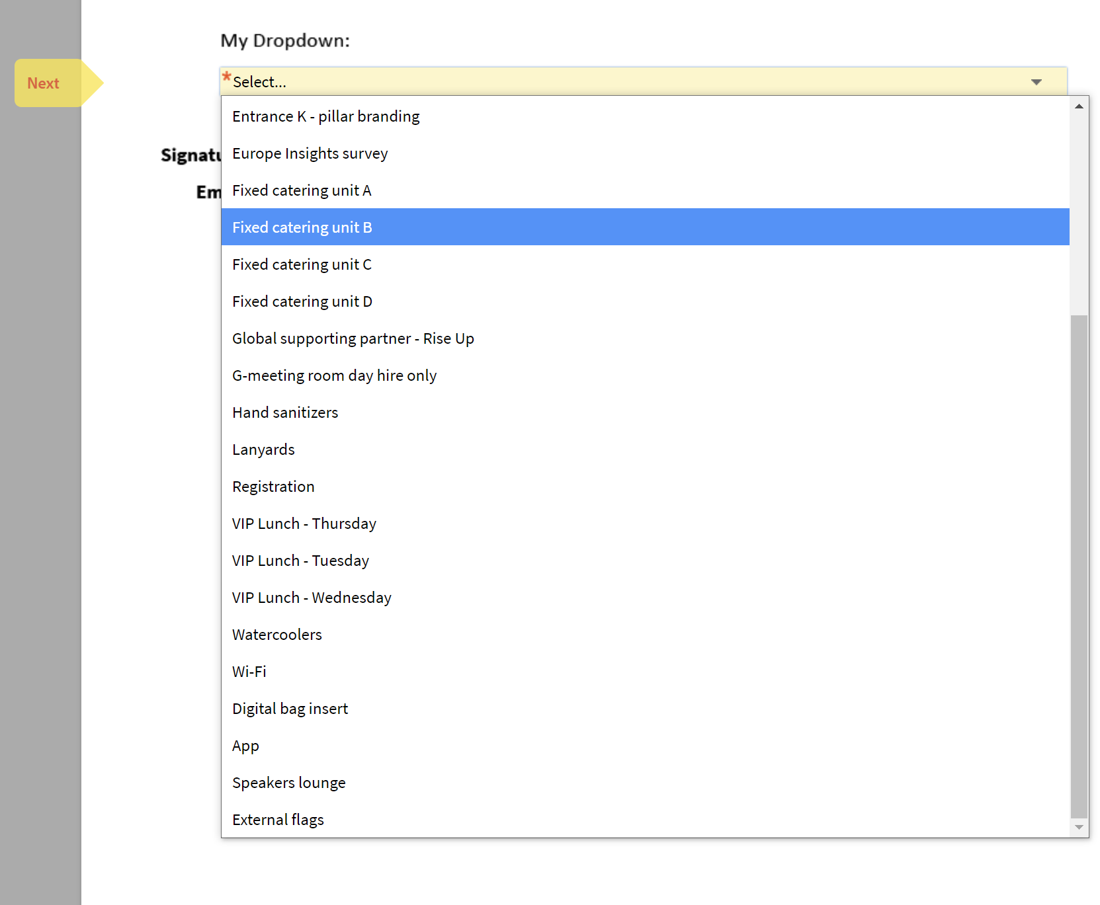Pick Lanyards from the list

pos(263,450)
